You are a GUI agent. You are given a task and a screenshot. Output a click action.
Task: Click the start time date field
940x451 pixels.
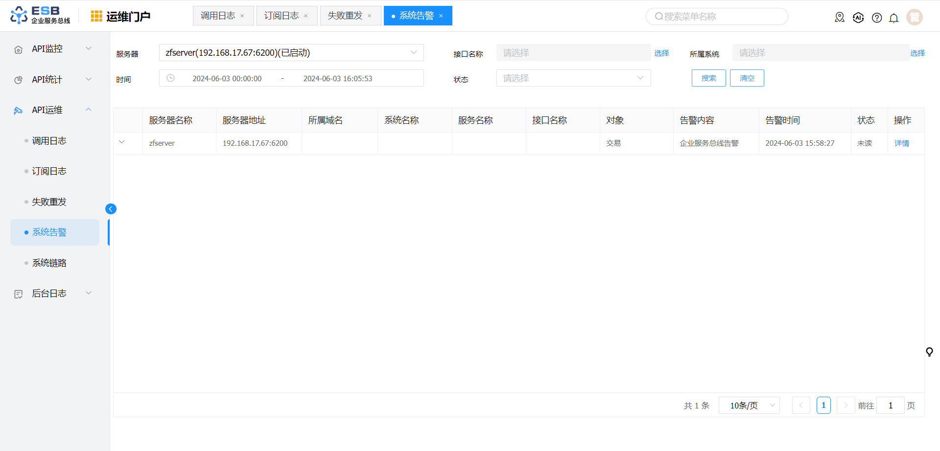click(x=227, y=79)
